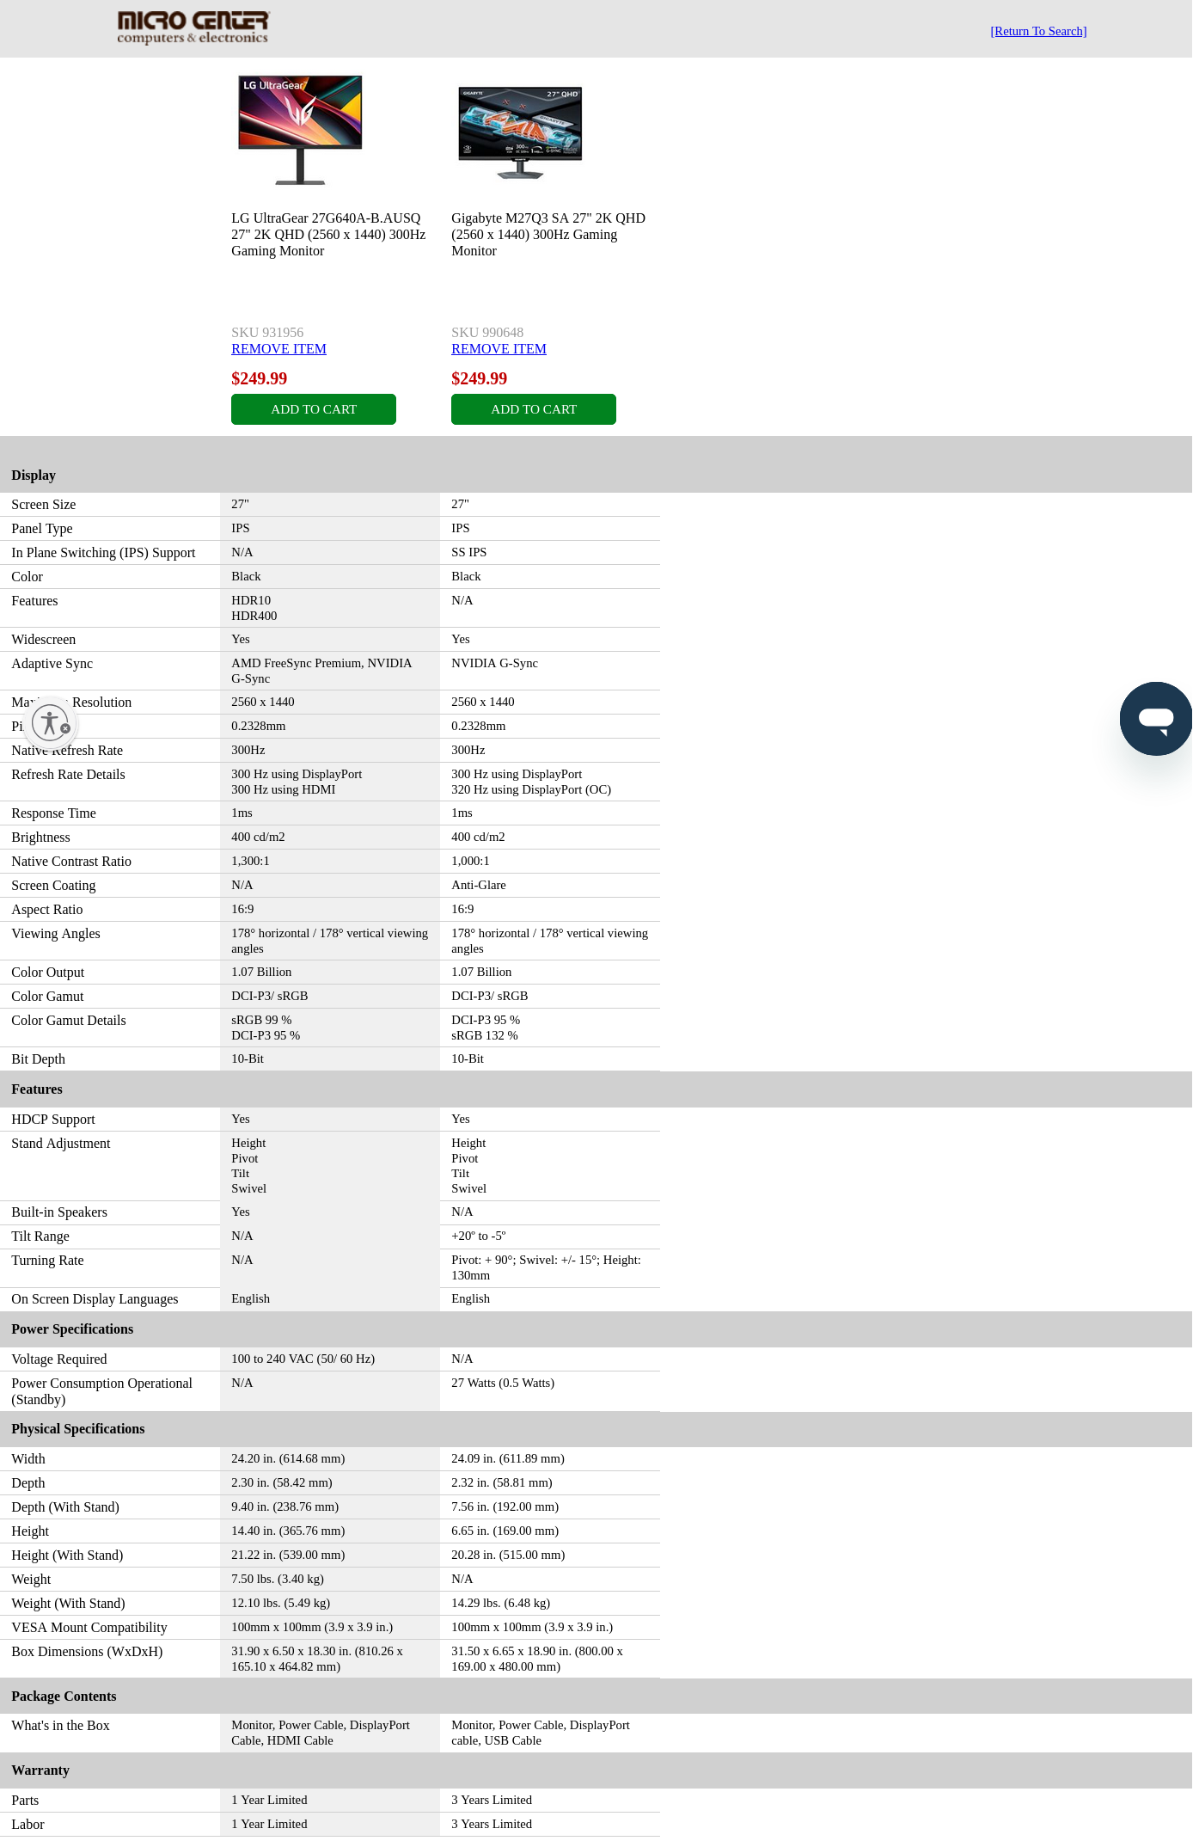Click the Viewing Angles row label
This screenshot has height=1847, width=1193.
(56, 934)
